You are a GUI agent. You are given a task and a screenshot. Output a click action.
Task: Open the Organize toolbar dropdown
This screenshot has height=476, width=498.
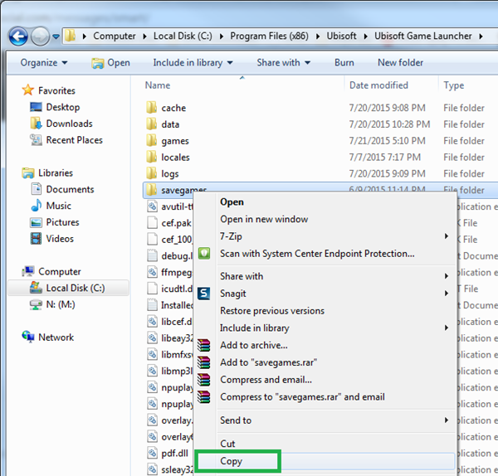click(x=44, y=62)
